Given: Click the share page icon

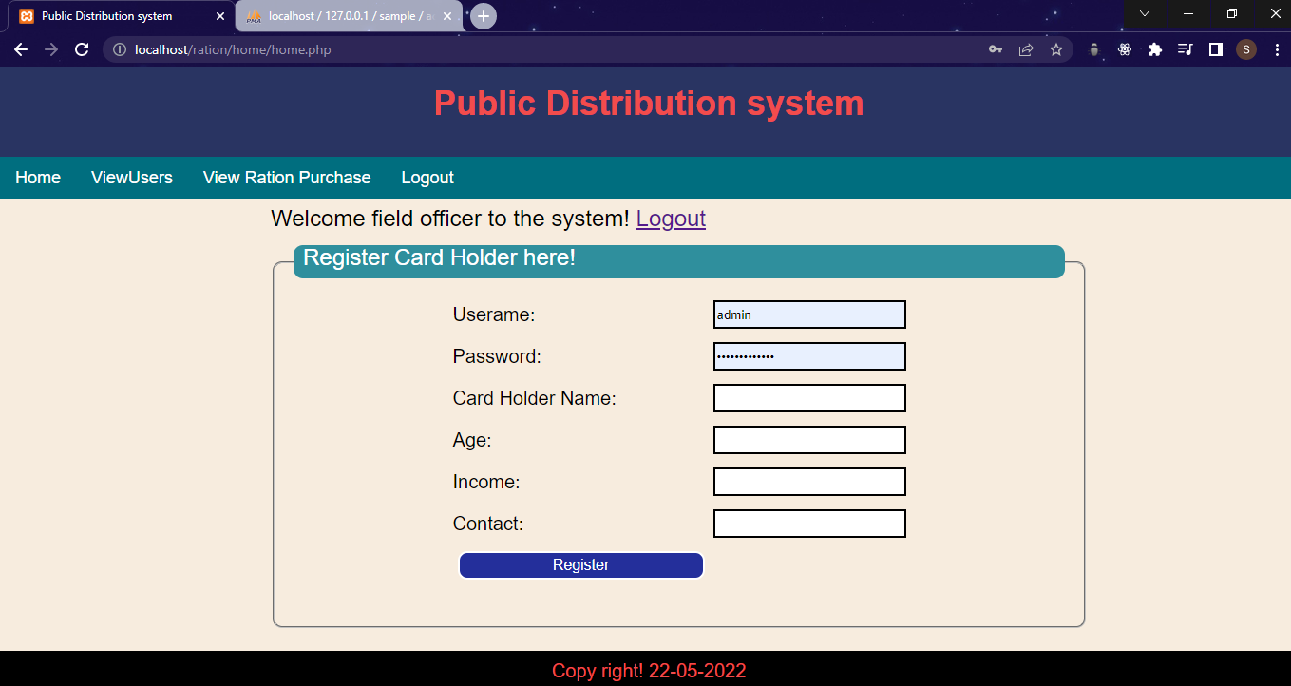Looking at the screenshot, I should pos(1026,49).
